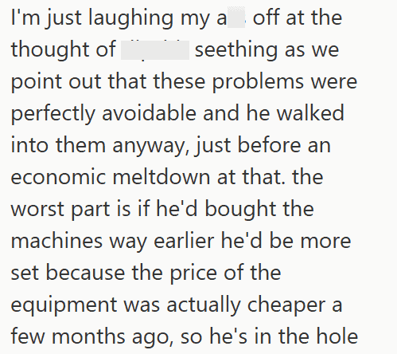Screen dimensions: 397x354
Task: Click on the word "seething"
Action: [x=236, y=49]
